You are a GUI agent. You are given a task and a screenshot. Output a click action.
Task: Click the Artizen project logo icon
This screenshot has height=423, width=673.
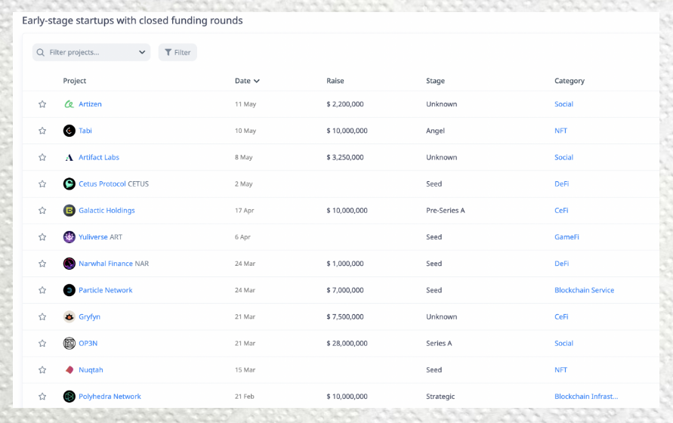(x=69, y=104)
